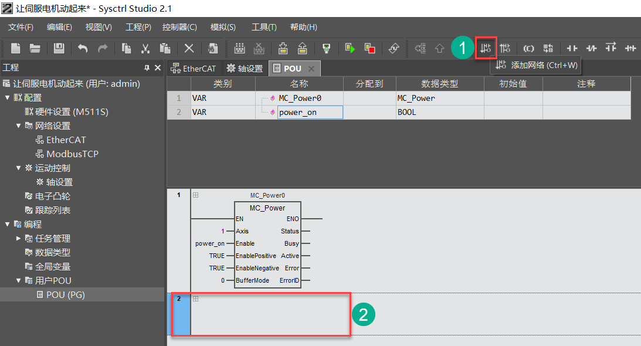Screen dimensions: 641x346
Task: Select variable row number 1 header
Action: [179, 98]
